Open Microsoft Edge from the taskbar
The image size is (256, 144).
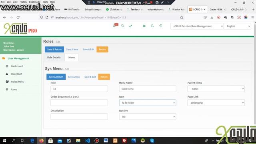(x=32, y=140)
